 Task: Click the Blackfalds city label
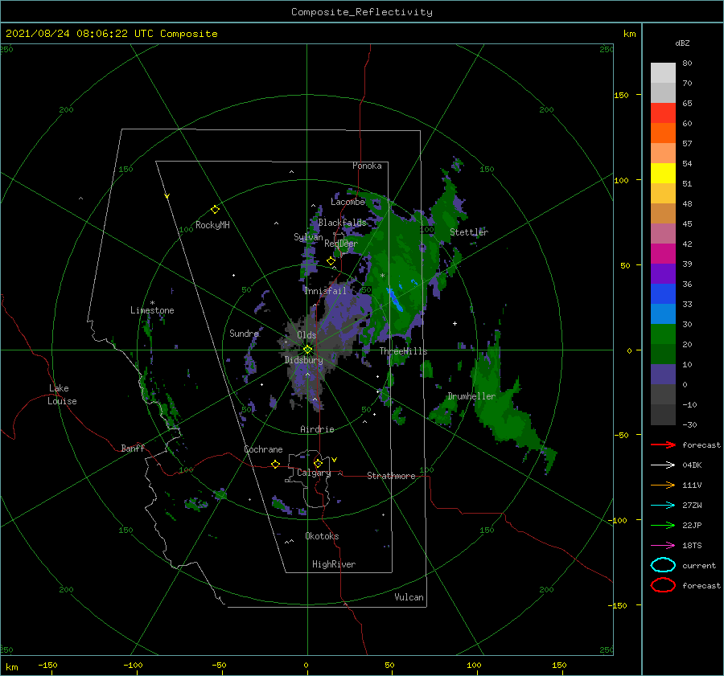click(x=342, y=223)
